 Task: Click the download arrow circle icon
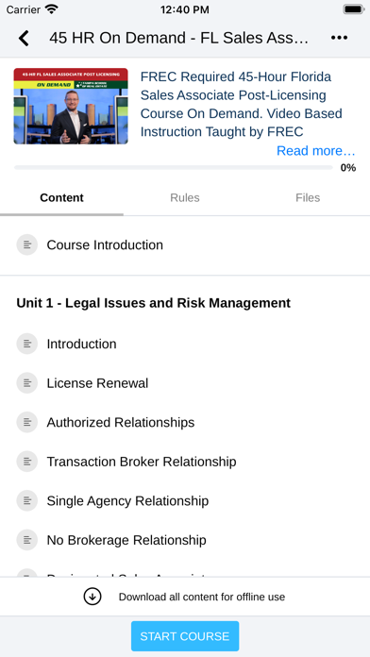pyautogui.click(x=92, y=597)
